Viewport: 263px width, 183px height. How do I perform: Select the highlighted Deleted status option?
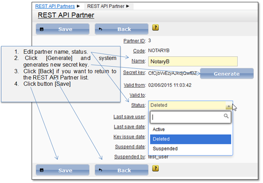[x=161, y=139]
